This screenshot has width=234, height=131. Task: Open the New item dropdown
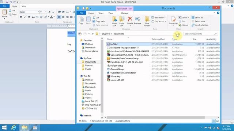(158, 17)
